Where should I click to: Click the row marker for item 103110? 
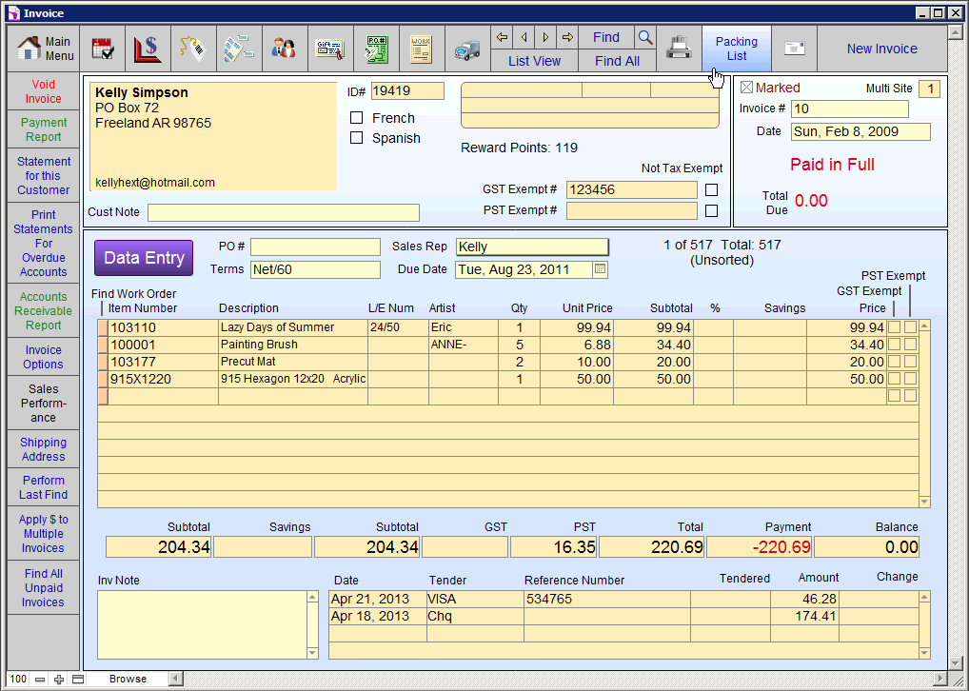pyautogui.click(x=103, y=327)
